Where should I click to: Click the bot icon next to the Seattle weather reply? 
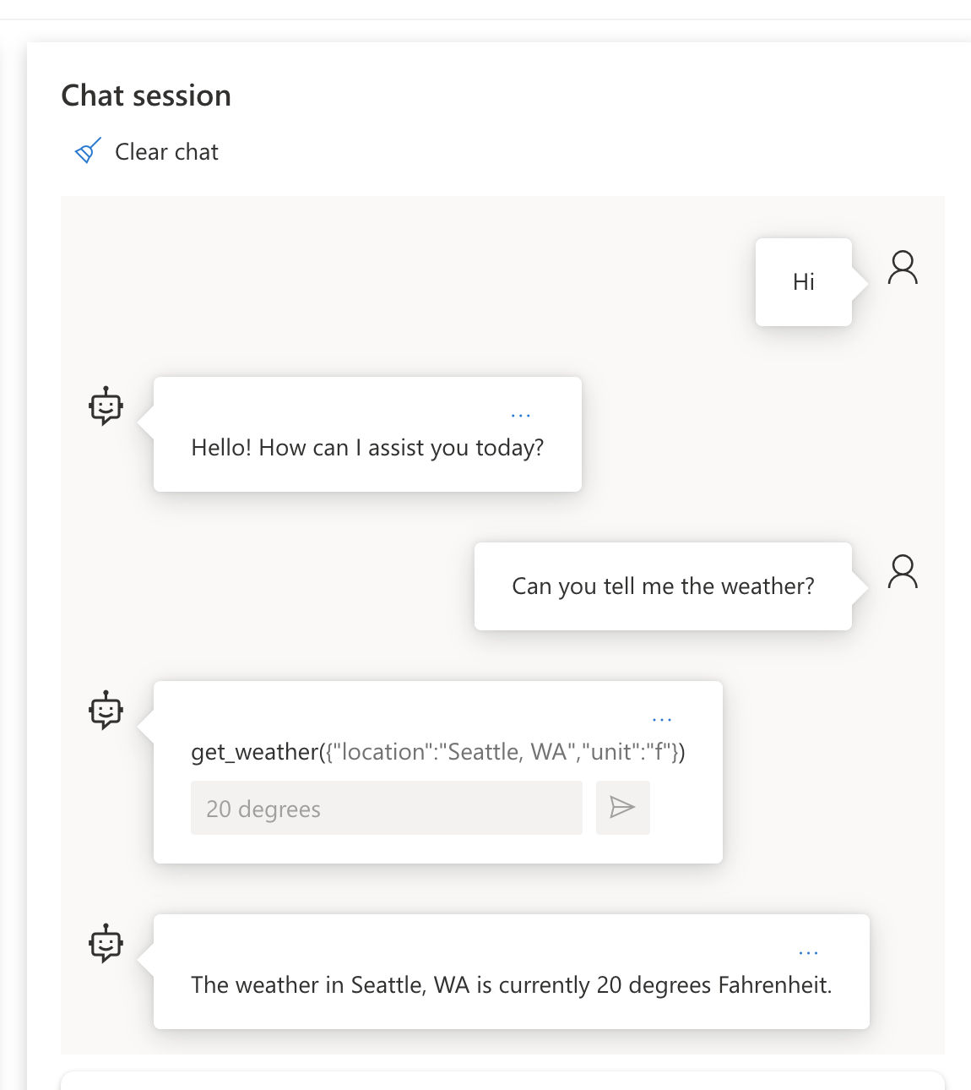coord(106,944)
